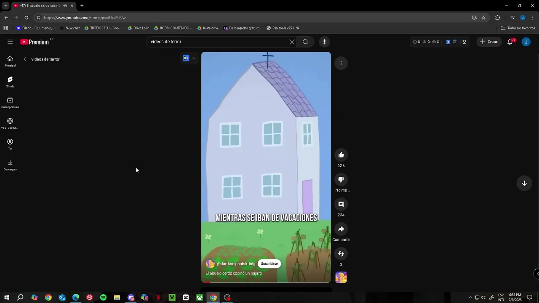
Task: Open the short's three-dot more options menu
Action: 341,63
